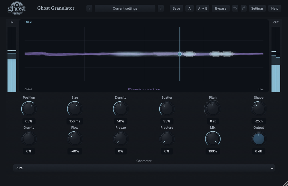Viewport: 288px width, 186px height.
Task: Click the Fracture knob
Action: click(x=167, y=139)
